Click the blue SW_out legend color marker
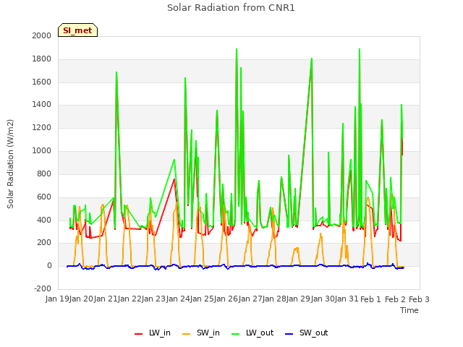Image resolution: width=463 pixels, height=347 pixels. (289, 334)
